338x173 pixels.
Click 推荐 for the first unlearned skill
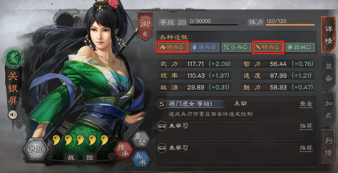click(306, 126)
